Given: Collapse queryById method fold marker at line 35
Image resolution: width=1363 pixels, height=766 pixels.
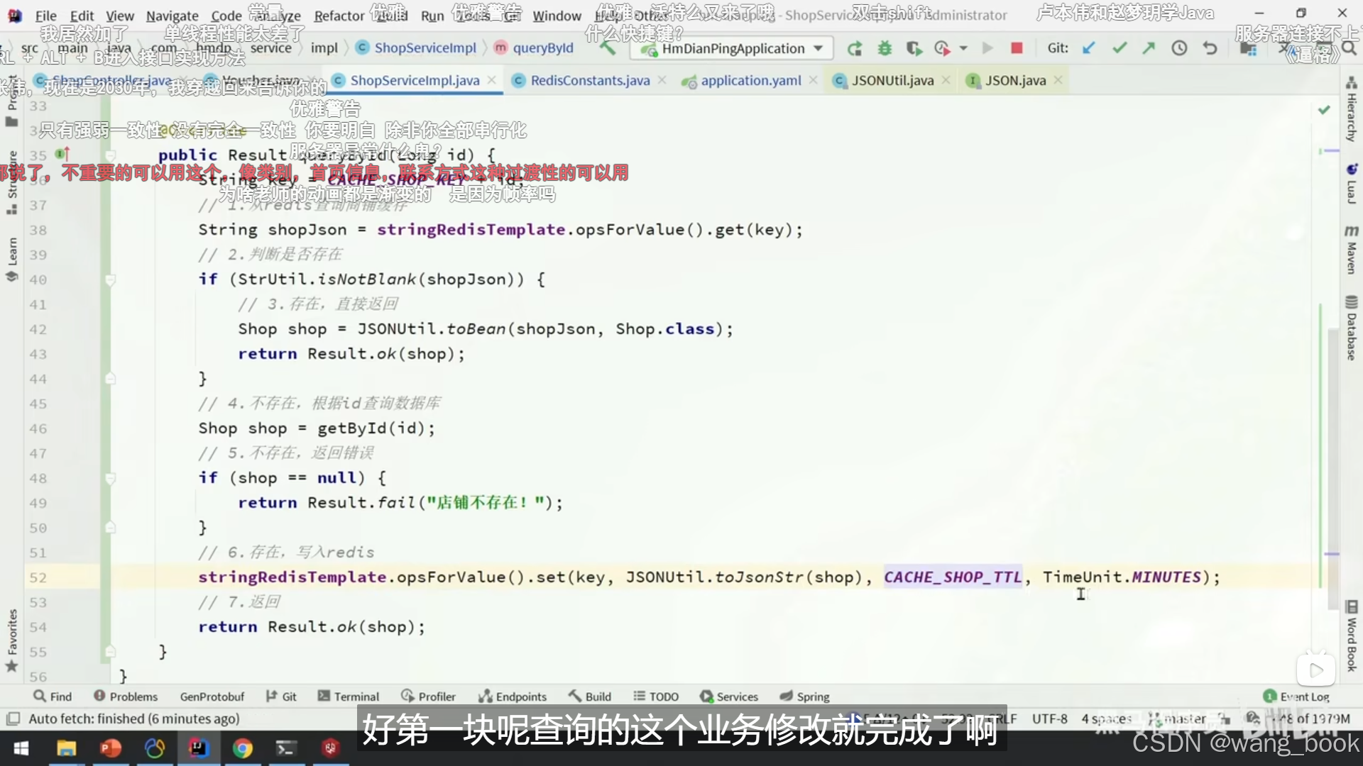Looking at the screenshot, I should (111, 155).
